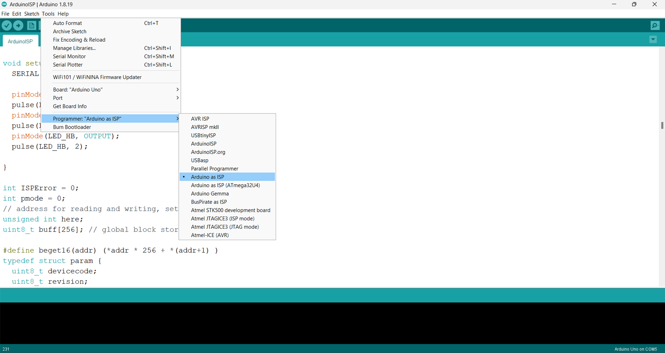Open Serial Monitor from Tools menu

111,56
